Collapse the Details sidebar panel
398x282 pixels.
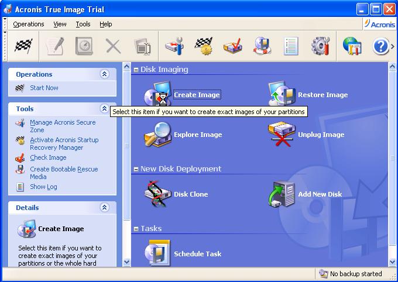pos(104,208)
